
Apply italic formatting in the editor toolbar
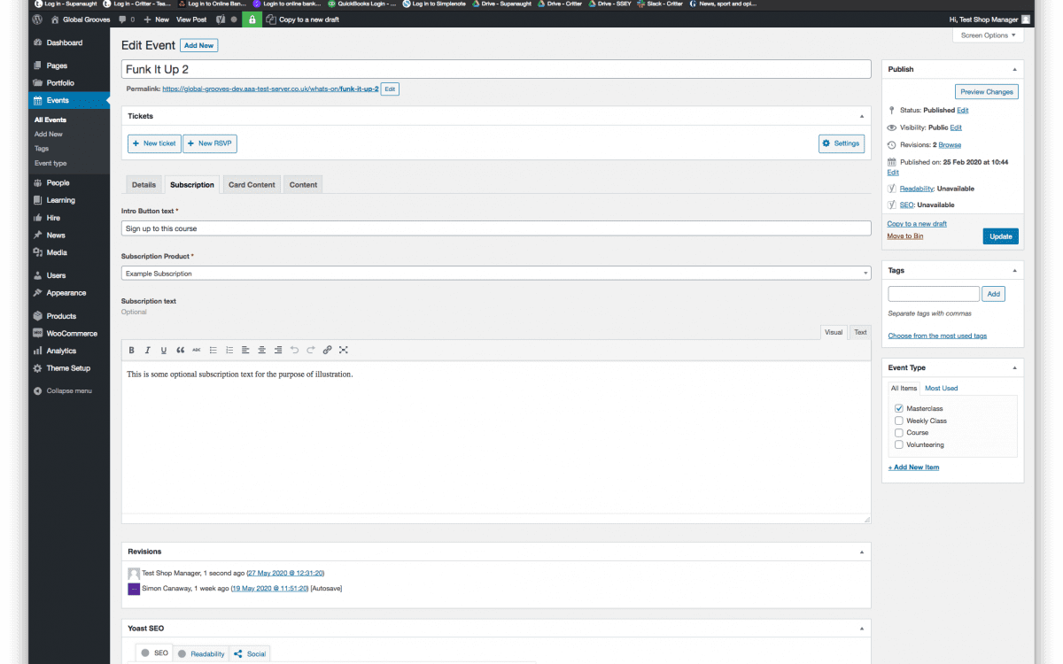(x=148, y=351)
